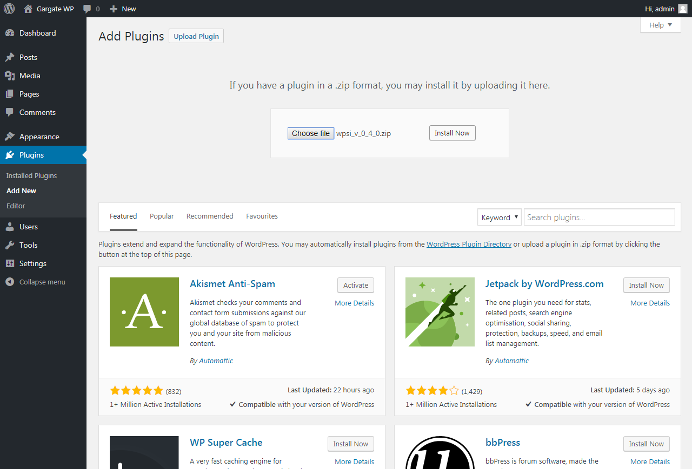Viewport: 692px width, 469px height.
Task: Open the Akismet Anti-Spam plugin thumbnail
Action: (x=144, y=312)
